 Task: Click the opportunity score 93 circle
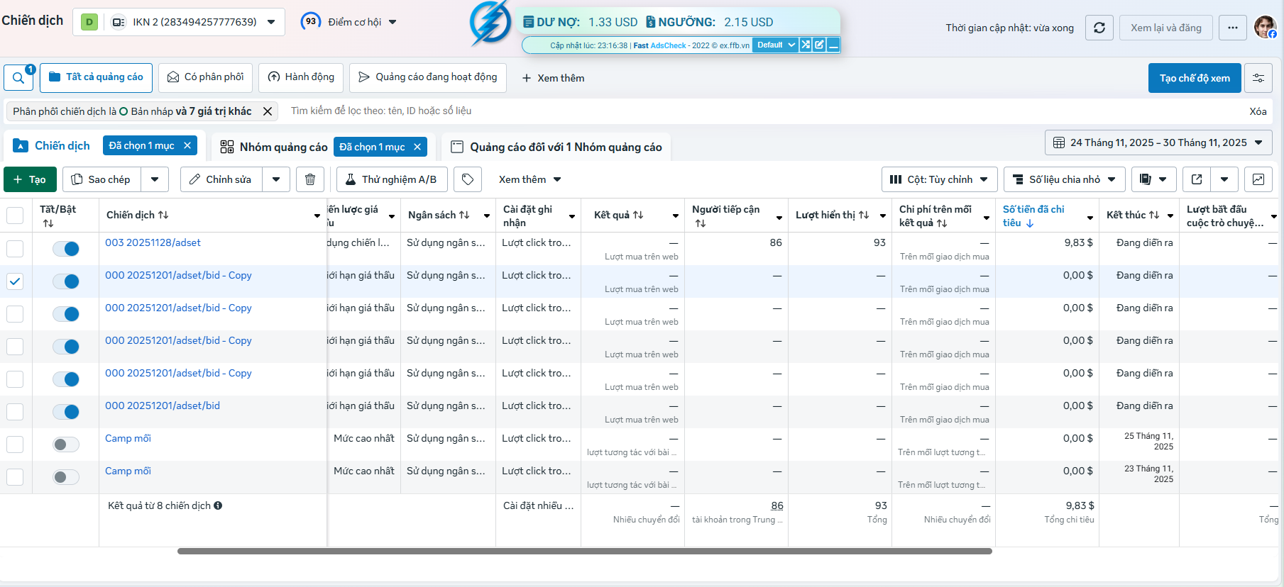coord(311,21)
